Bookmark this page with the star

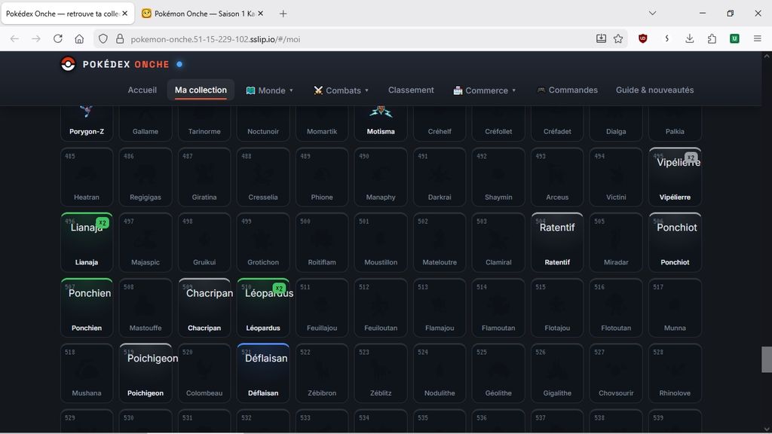click(618, 39)
